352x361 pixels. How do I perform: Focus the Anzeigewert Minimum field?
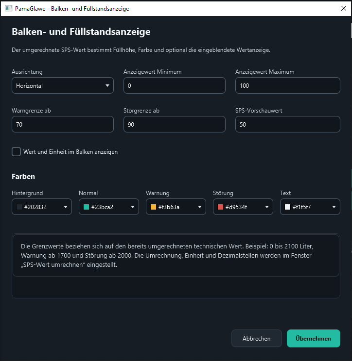click(x=175, y=85)
